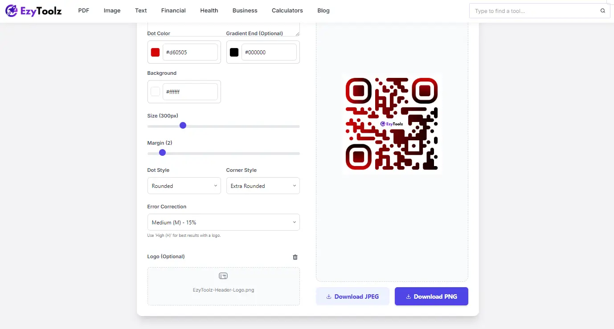Switch to the Financial tools category
The height and width of the screenshot is (329, 614).
173,10
